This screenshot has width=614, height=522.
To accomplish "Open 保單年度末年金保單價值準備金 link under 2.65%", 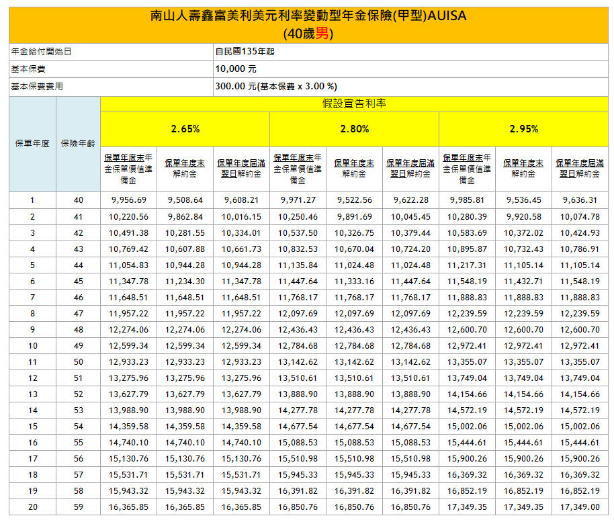I will click(128, 169).
